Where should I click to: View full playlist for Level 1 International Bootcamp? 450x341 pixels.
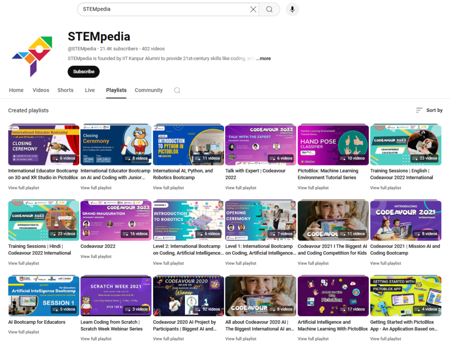[x=240, y=263]
